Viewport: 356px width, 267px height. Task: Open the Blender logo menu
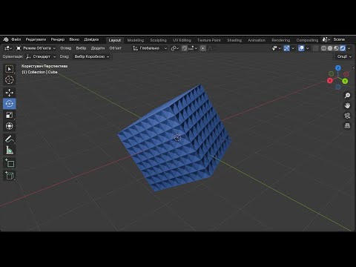pyautogui.click(x=6, y=39)
